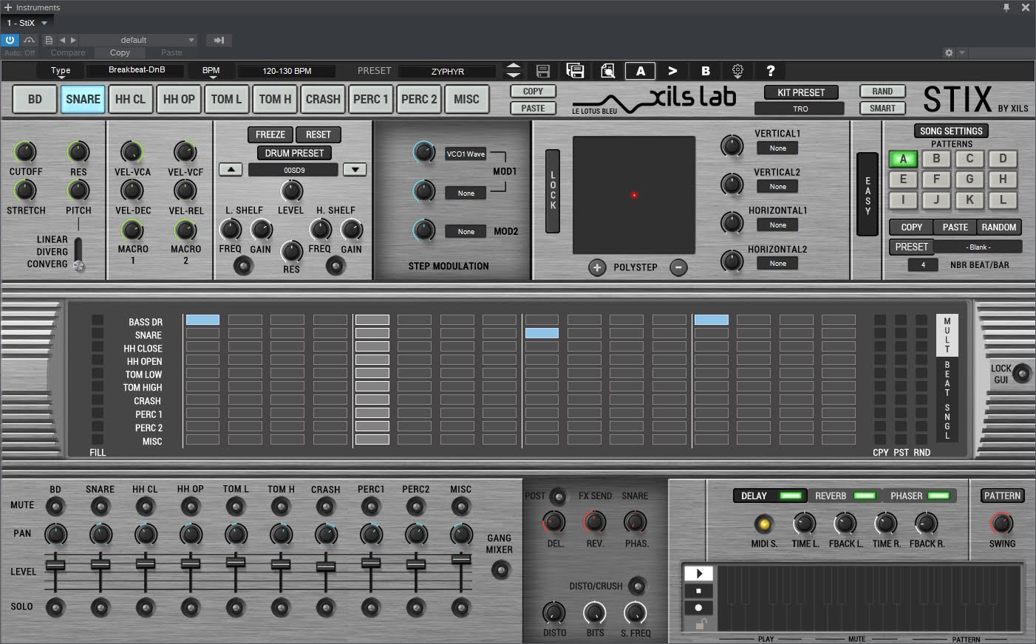Select the MISC drum tab

(x=467, y=99)
